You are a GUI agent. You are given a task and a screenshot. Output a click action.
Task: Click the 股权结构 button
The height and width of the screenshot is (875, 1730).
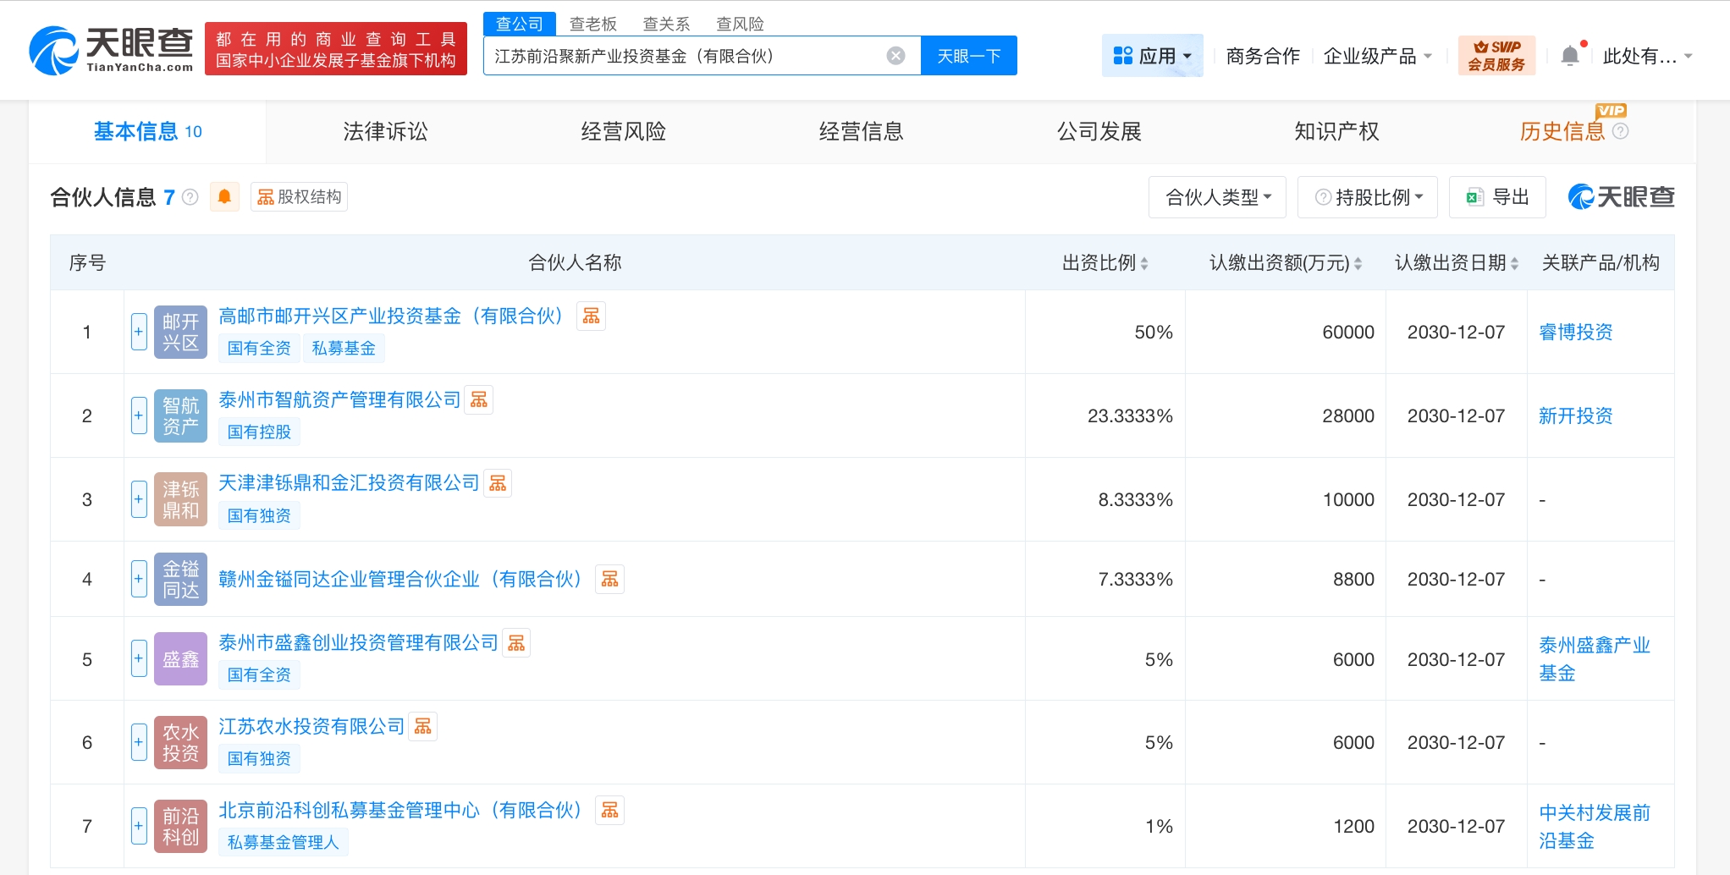pyautogui.click(x=299, y=197)
